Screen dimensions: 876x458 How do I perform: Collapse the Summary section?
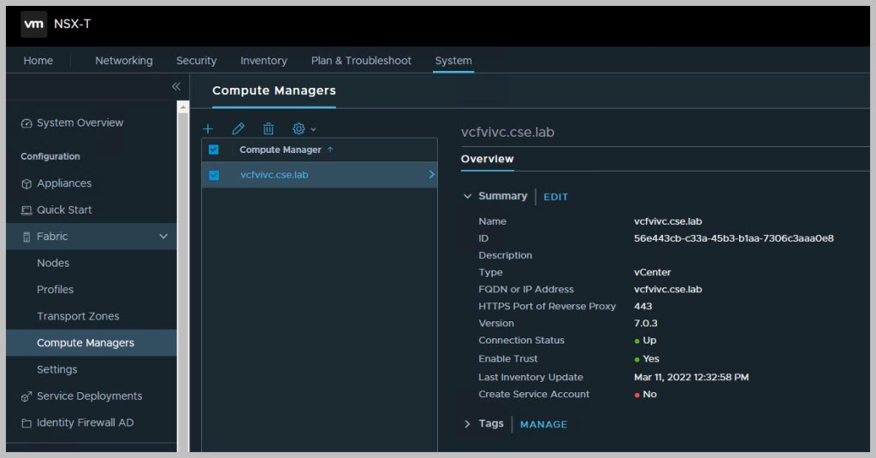point(468,197)
